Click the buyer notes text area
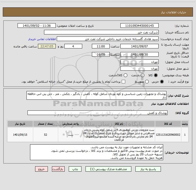The image size is (196, 190). tap(96, 152)
